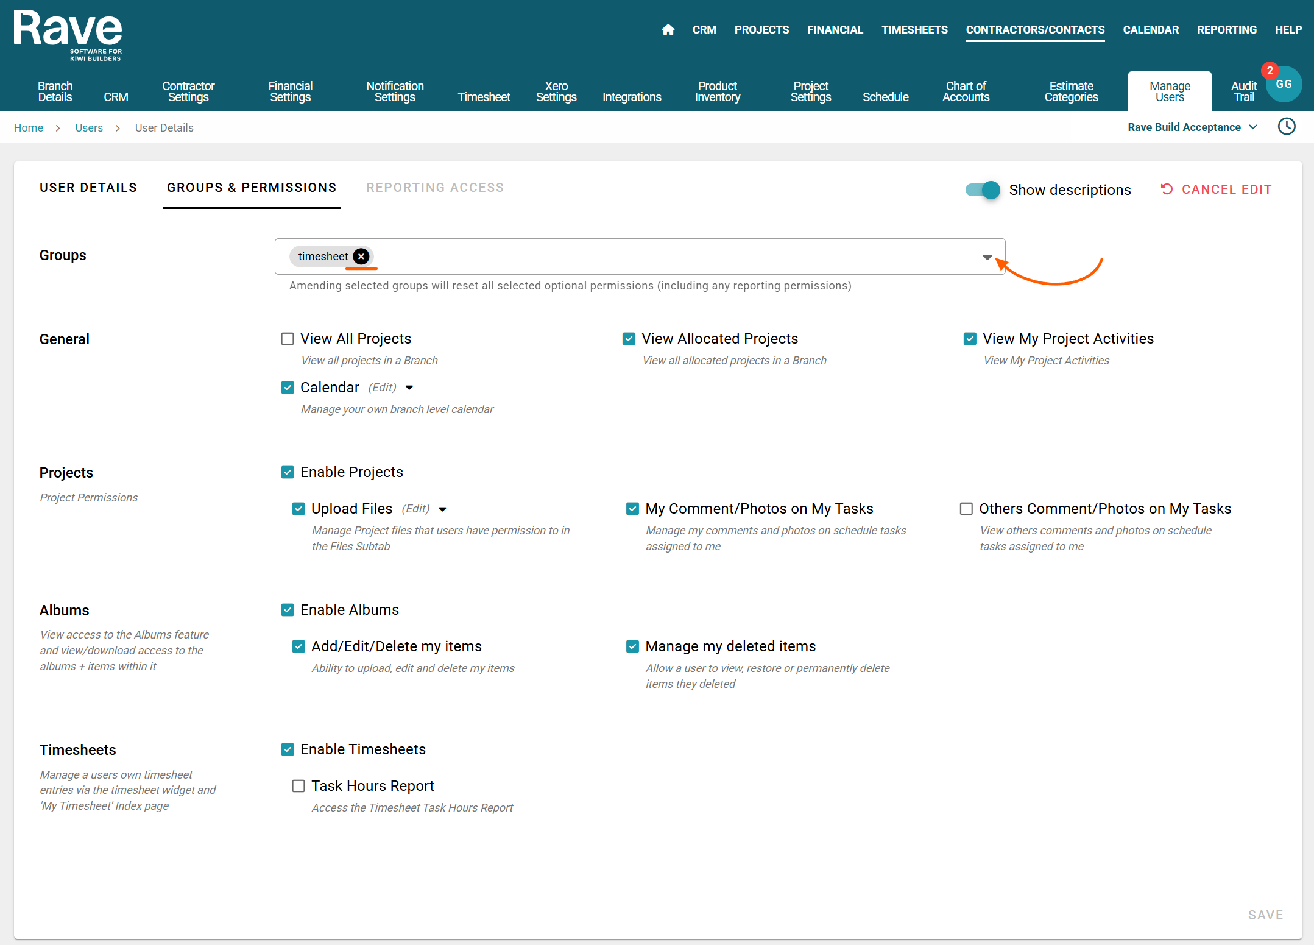Uncheck Enable Albums checkbox
1314x945 pixels.
(x=288, y=610)
